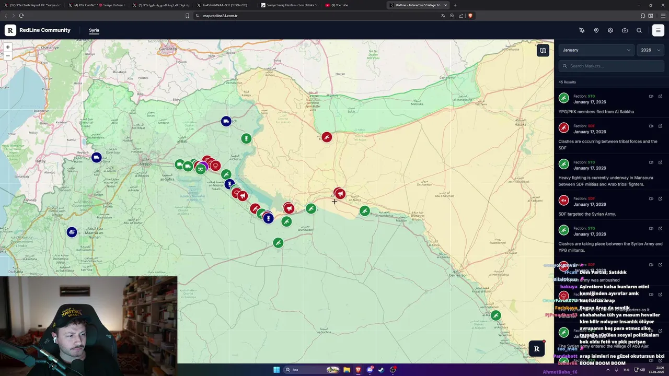
Task: Click the location pin icon in header
Action: pyautogui.click(x=596, y=30)
